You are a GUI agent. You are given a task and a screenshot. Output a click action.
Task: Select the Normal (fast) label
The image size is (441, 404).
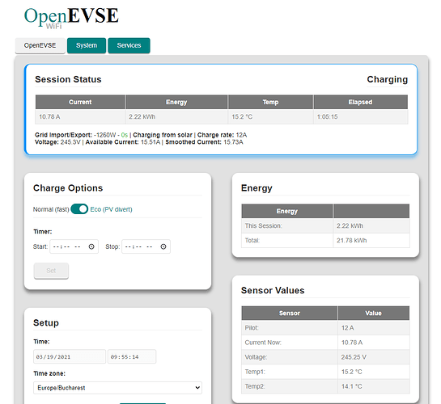pyautogui.click(x=51, y=209)
